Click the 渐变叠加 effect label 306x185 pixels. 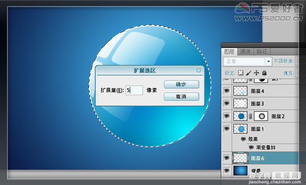(266, 147)
